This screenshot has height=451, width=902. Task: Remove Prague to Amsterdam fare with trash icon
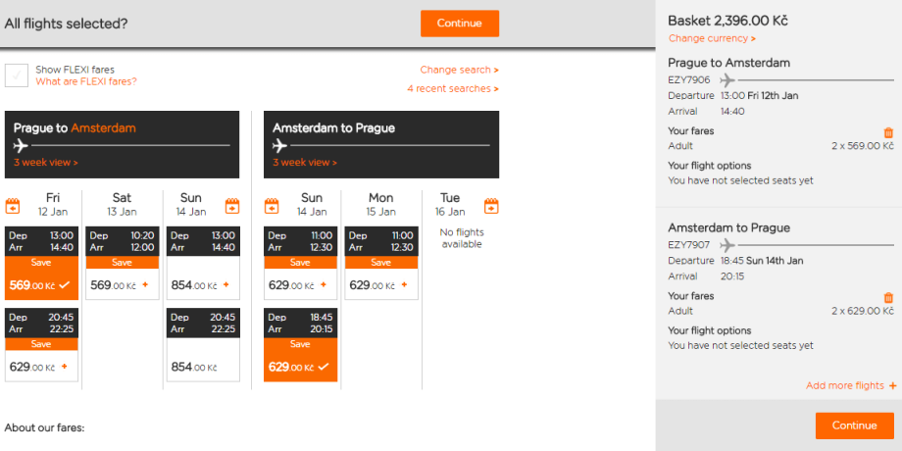(x=888, y=132)
